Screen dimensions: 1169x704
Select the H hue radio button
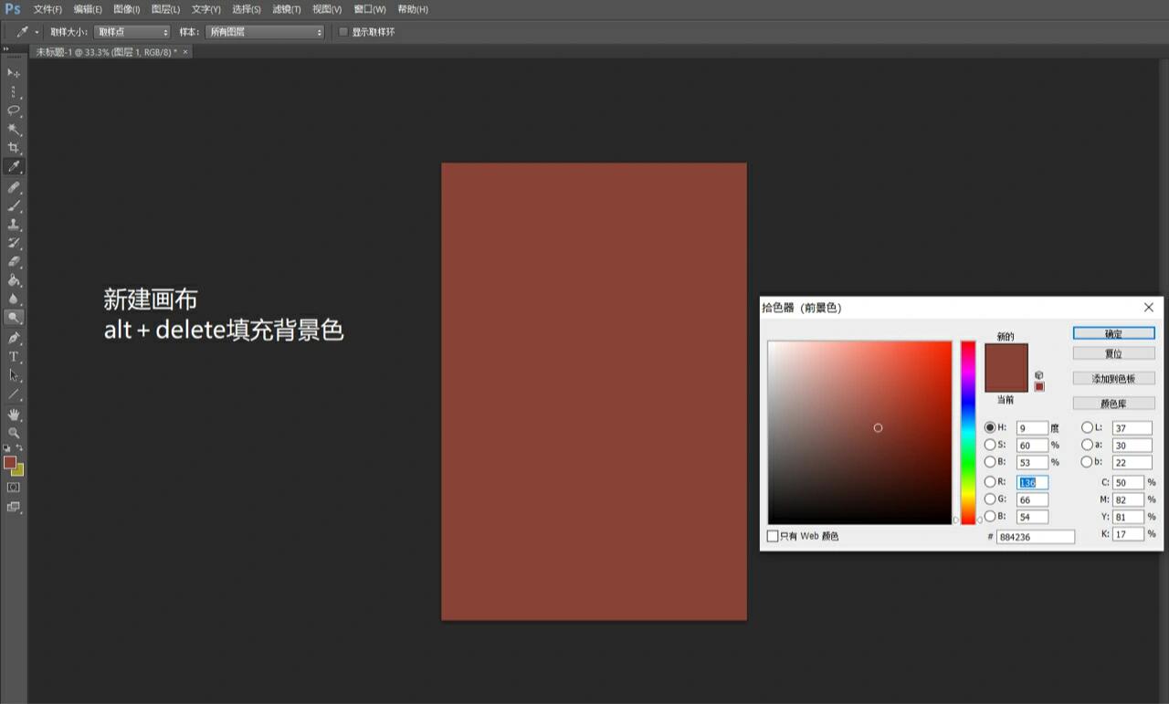pyautogui.click(x=990, y=427)
